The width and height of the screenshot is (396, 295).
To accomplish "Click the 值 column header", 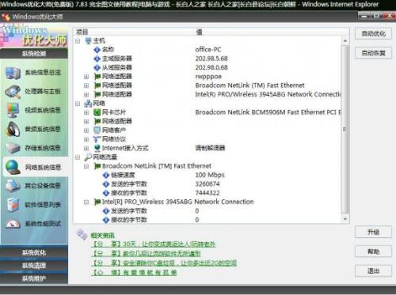I will [x=200, y=32].
